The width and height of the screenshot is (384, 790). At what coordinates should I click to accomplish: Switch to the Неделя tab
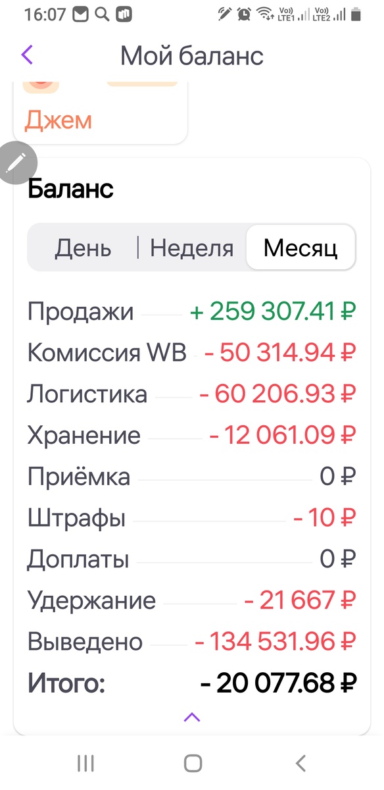click(x=190, y=248)
